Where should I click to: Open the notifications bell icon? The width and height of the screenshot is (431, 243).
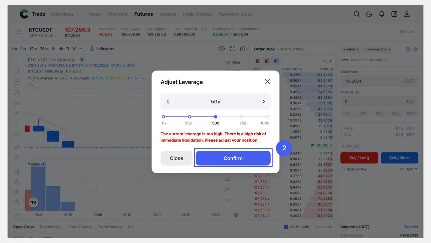tap(382, 14)
